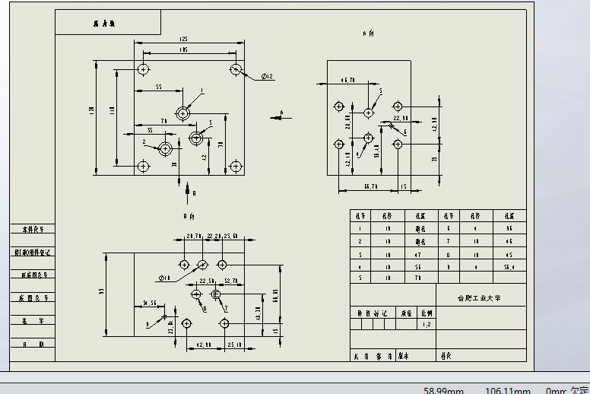Pick the 115 hole spacing dimension
Screen dimensions: 590x394
pyautogui.click(x=184, y=49)
